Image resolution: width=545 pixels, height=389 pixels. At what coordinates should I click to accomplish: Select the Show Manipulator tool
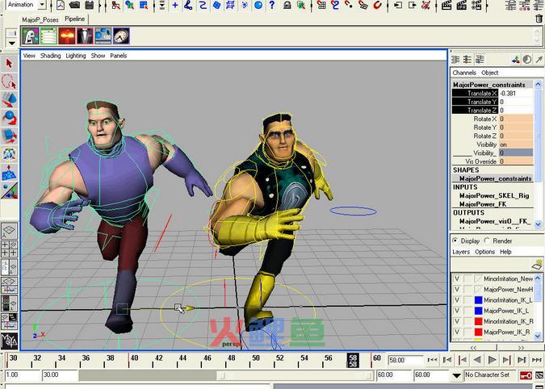(9, 190)
